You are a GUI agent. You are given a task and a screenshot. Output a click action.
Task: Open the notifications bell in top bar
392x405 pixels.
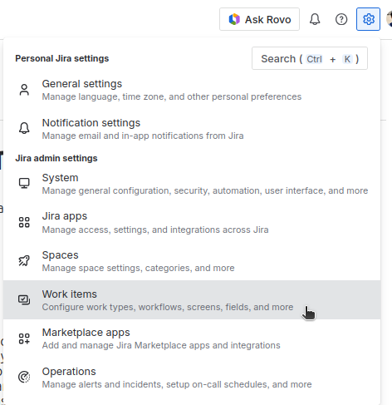(315, 19)
